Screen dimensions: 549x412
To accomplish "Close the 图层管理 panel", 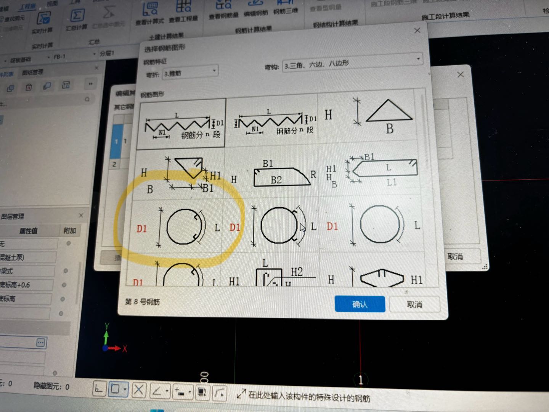I will tap(81, 216).
